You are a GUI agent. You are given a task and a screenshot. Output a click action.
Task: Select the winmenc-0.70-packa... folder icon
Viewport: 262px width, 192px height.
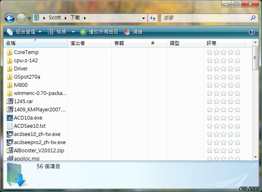click(9, 93)
